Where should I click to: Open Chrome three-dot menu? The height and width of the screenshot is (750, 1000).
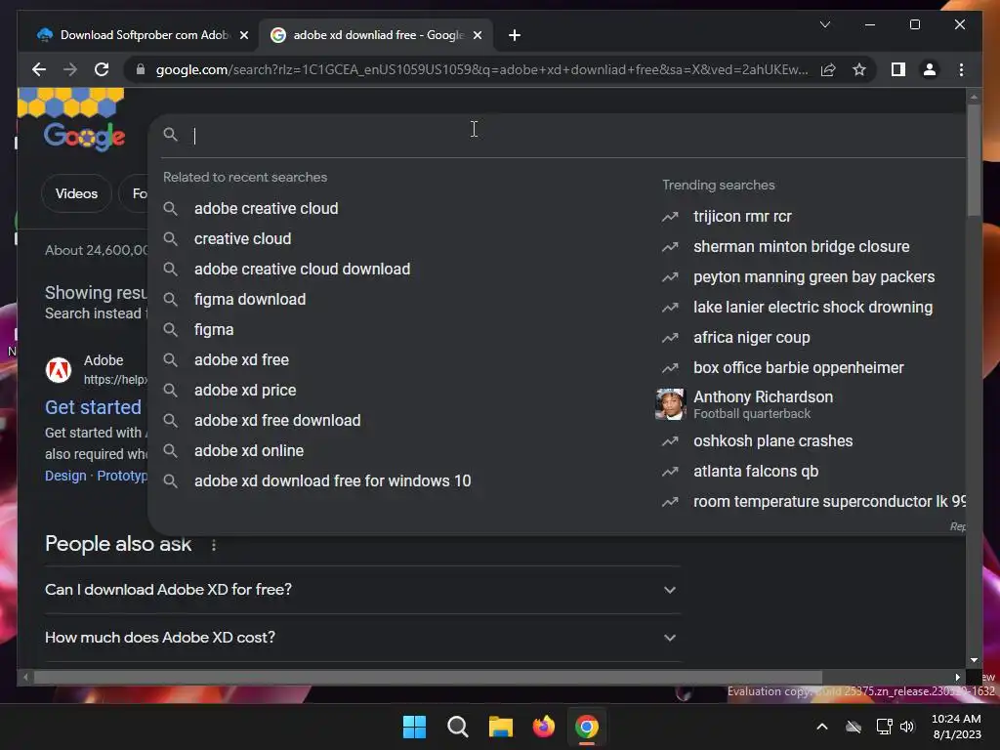961,69
